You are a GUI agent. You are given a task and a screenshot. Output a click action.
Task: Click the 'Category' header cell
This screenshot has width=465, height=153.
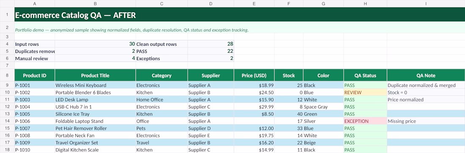click(161, 76)
